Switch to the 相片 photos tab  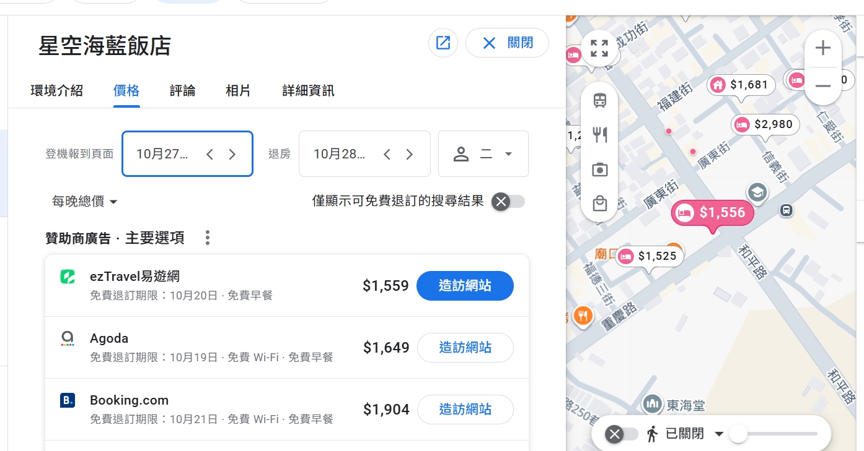(x=238, y=91)
